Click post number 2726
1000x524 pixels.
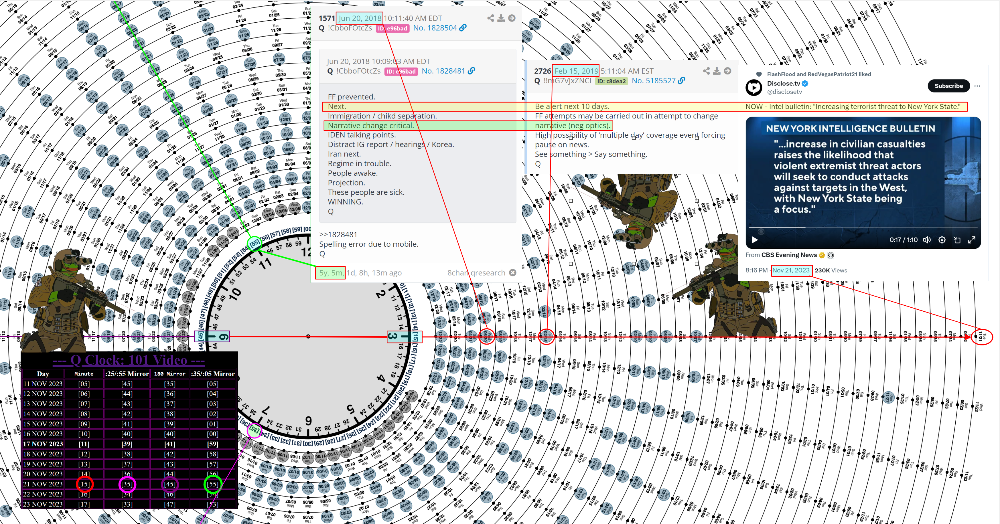pos(542,71)
